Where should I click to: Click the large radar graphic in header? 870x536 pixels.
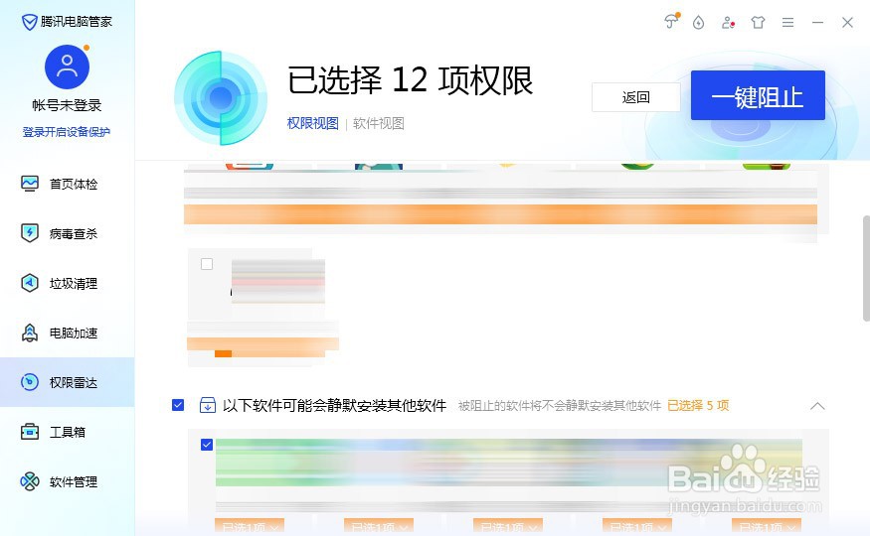[221, 98]
